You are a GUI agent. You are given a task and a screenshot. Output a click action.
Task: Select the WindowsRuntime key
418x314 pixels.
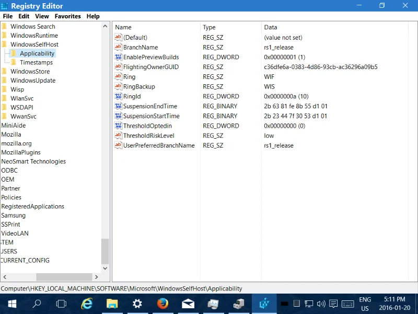coord(34,35)
